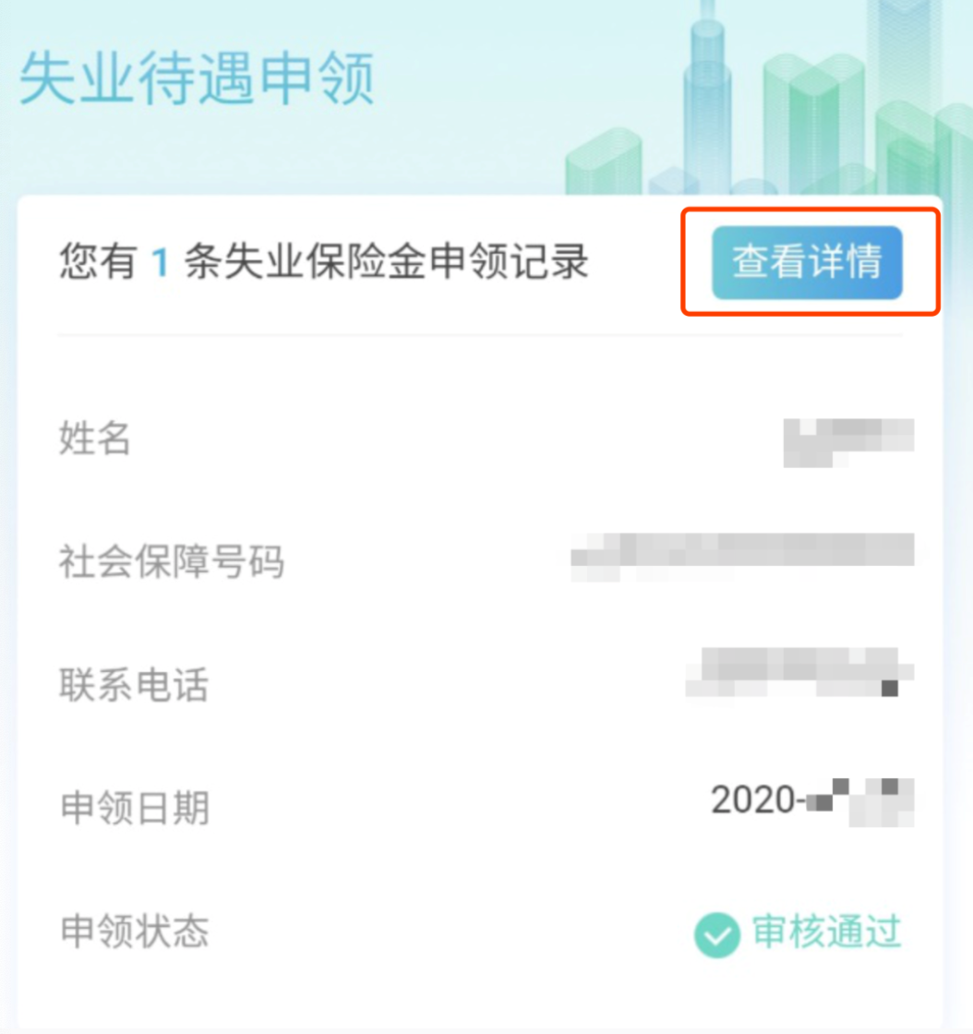Click the tall blue tower illustration
This screenshot has width=973, height=1034.
pyautogui.click(x=707, y=99)
